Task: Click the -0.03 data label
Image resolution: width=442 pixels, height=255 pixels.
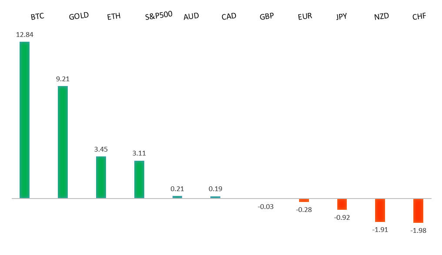Action: (x=266, y=206)
